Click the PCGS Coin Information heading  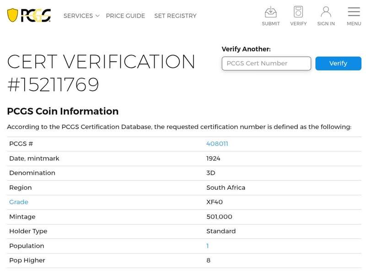point(63,111)
